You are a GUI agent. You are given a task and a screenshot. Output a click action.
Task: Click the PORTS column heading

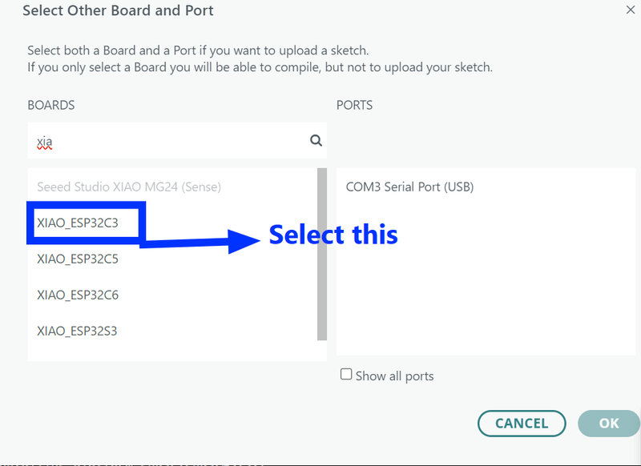(x=354, y=105)
